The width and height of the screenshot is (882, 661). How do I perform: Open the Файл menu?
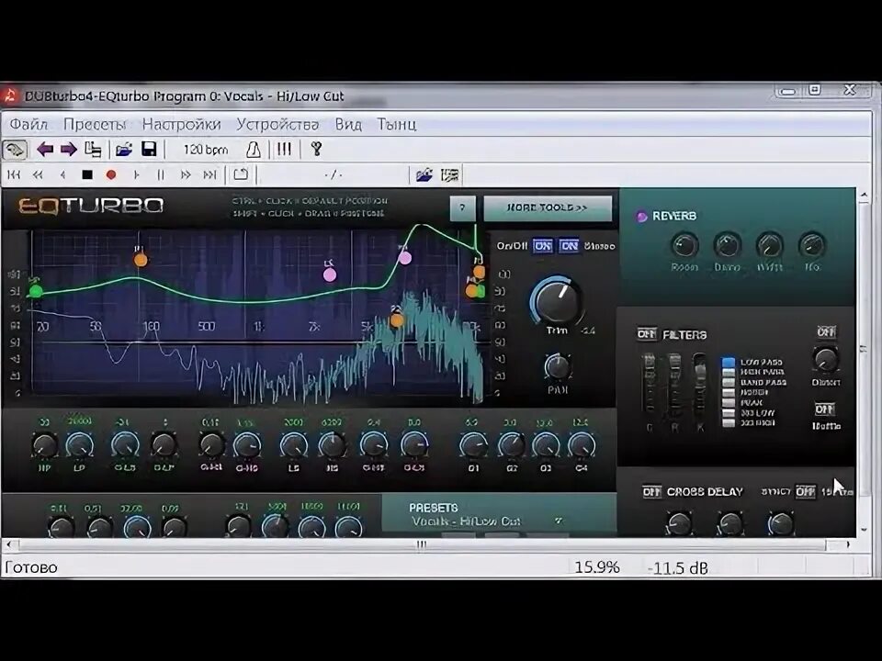29,124
